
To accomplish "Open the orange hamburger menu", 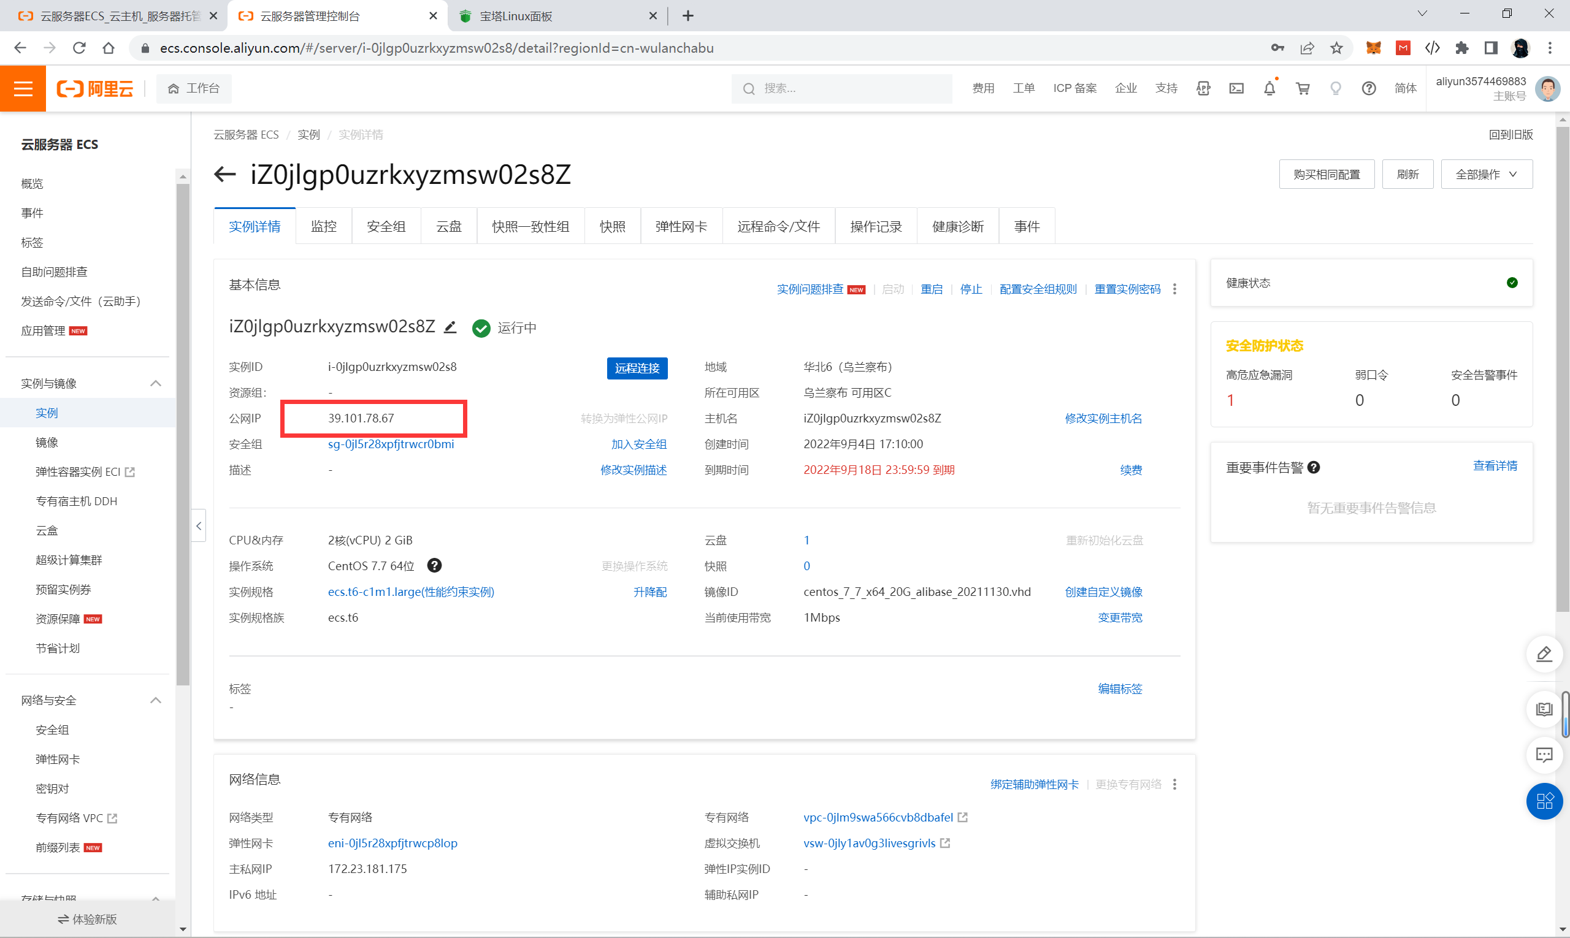I will [23, 88].
